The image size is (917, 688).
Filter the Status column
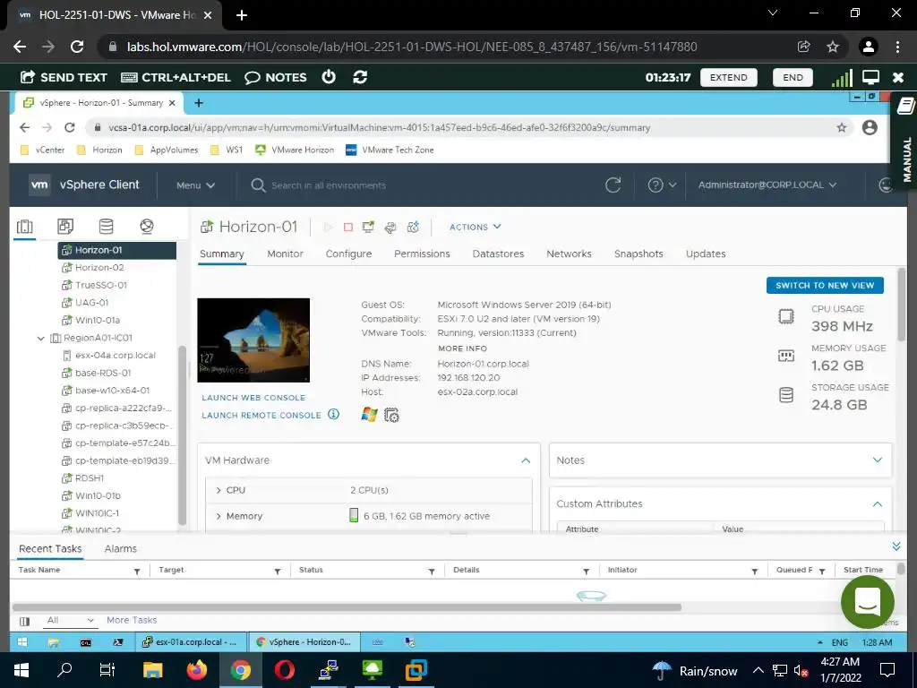432,571
